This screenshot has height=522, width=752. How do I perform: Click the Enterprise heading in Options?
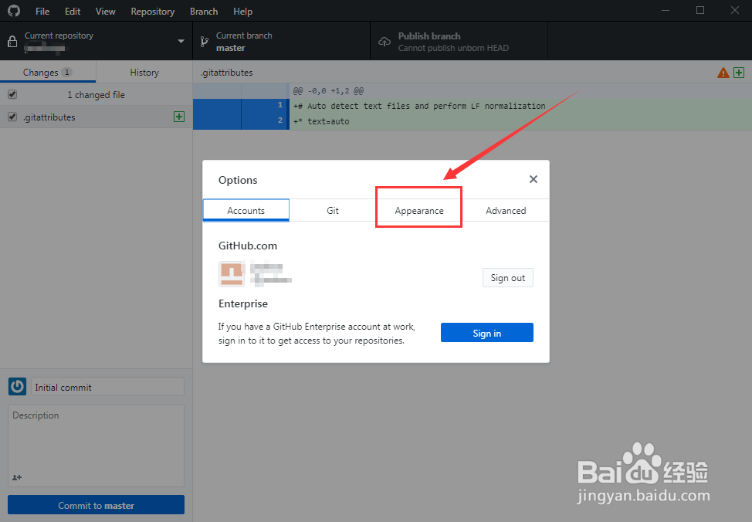pyautogui.click(x=243, y=303)
